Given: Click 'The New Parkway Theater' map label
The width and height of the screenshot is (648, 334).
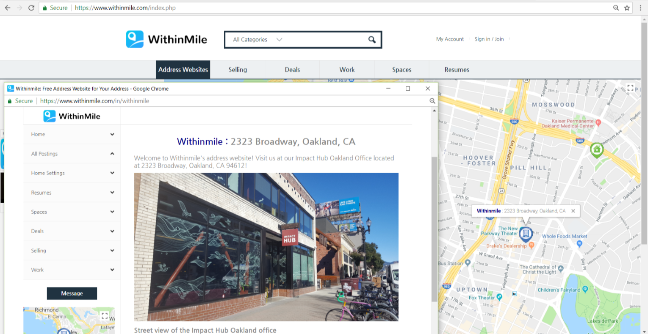Looking at the screenshot, I should tap(499, 231).
